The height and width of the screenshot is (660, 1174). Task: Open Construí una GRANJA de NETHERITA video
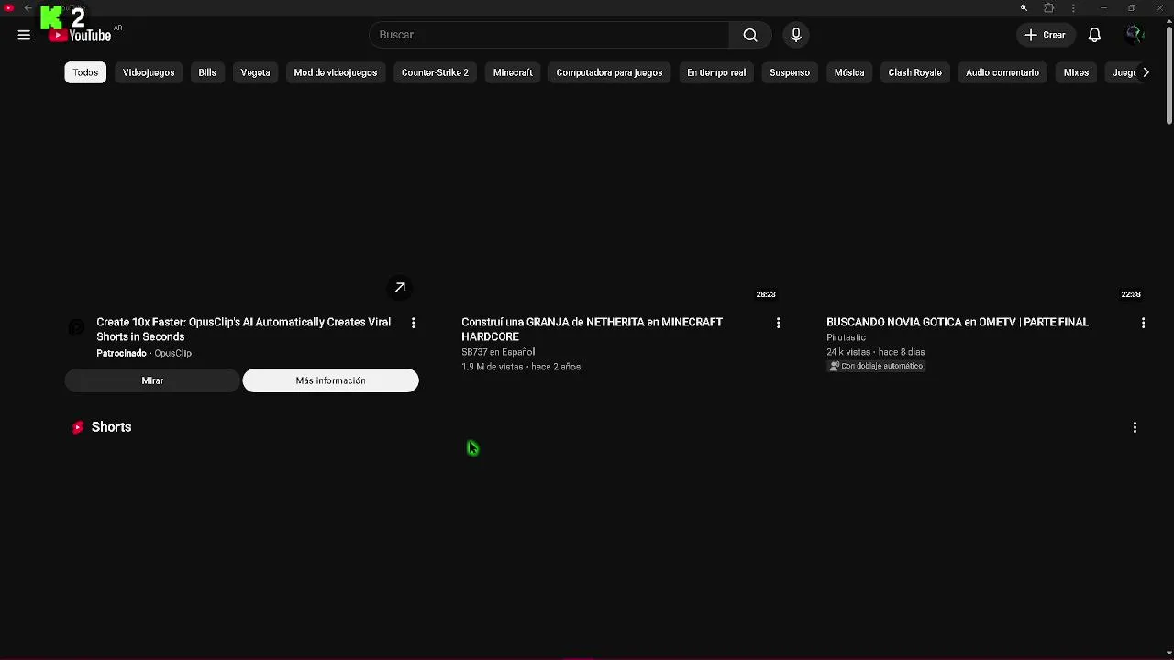(592, 329)
